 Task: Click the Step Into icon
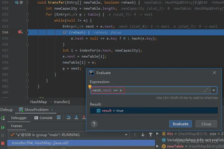(x=76, y=117)
